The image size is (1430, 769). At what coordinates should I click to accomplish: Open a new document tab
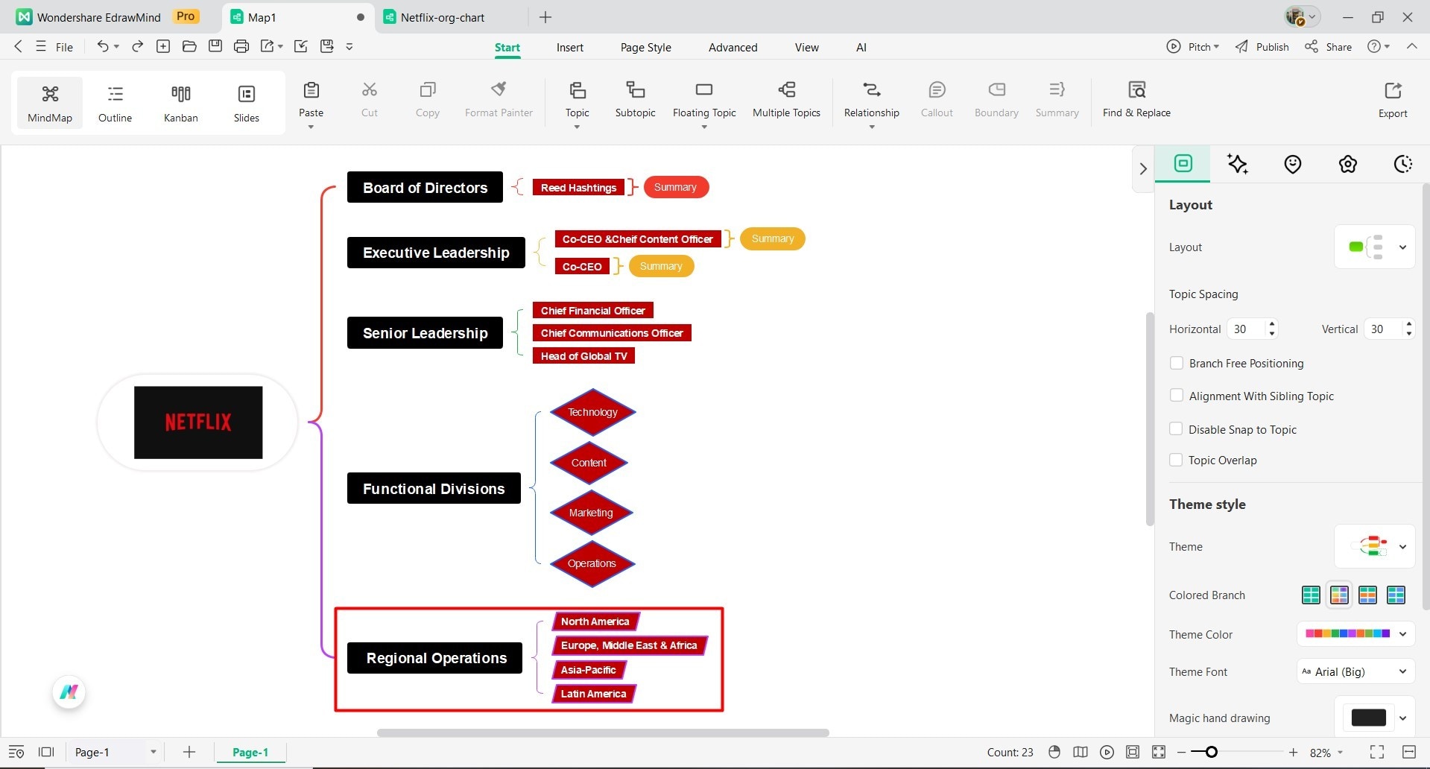(545, 17)
